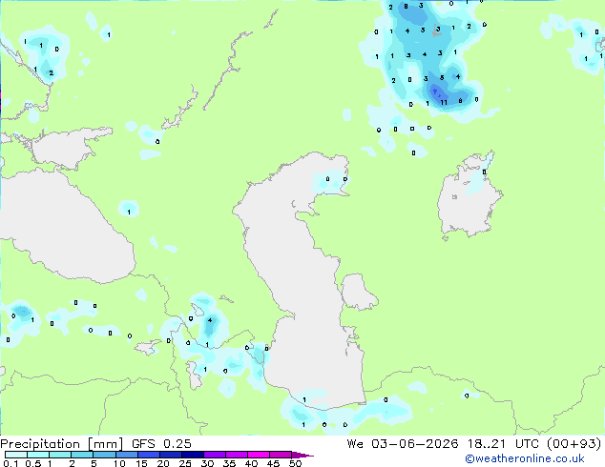
Task: Select the 1–2 mm legend swatch
Action: coord(60,455)
